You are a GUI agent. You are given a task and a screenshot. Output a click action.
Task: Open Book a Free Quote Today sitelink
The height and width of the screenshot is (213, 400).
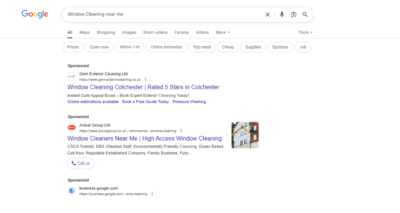click(146, 102)
